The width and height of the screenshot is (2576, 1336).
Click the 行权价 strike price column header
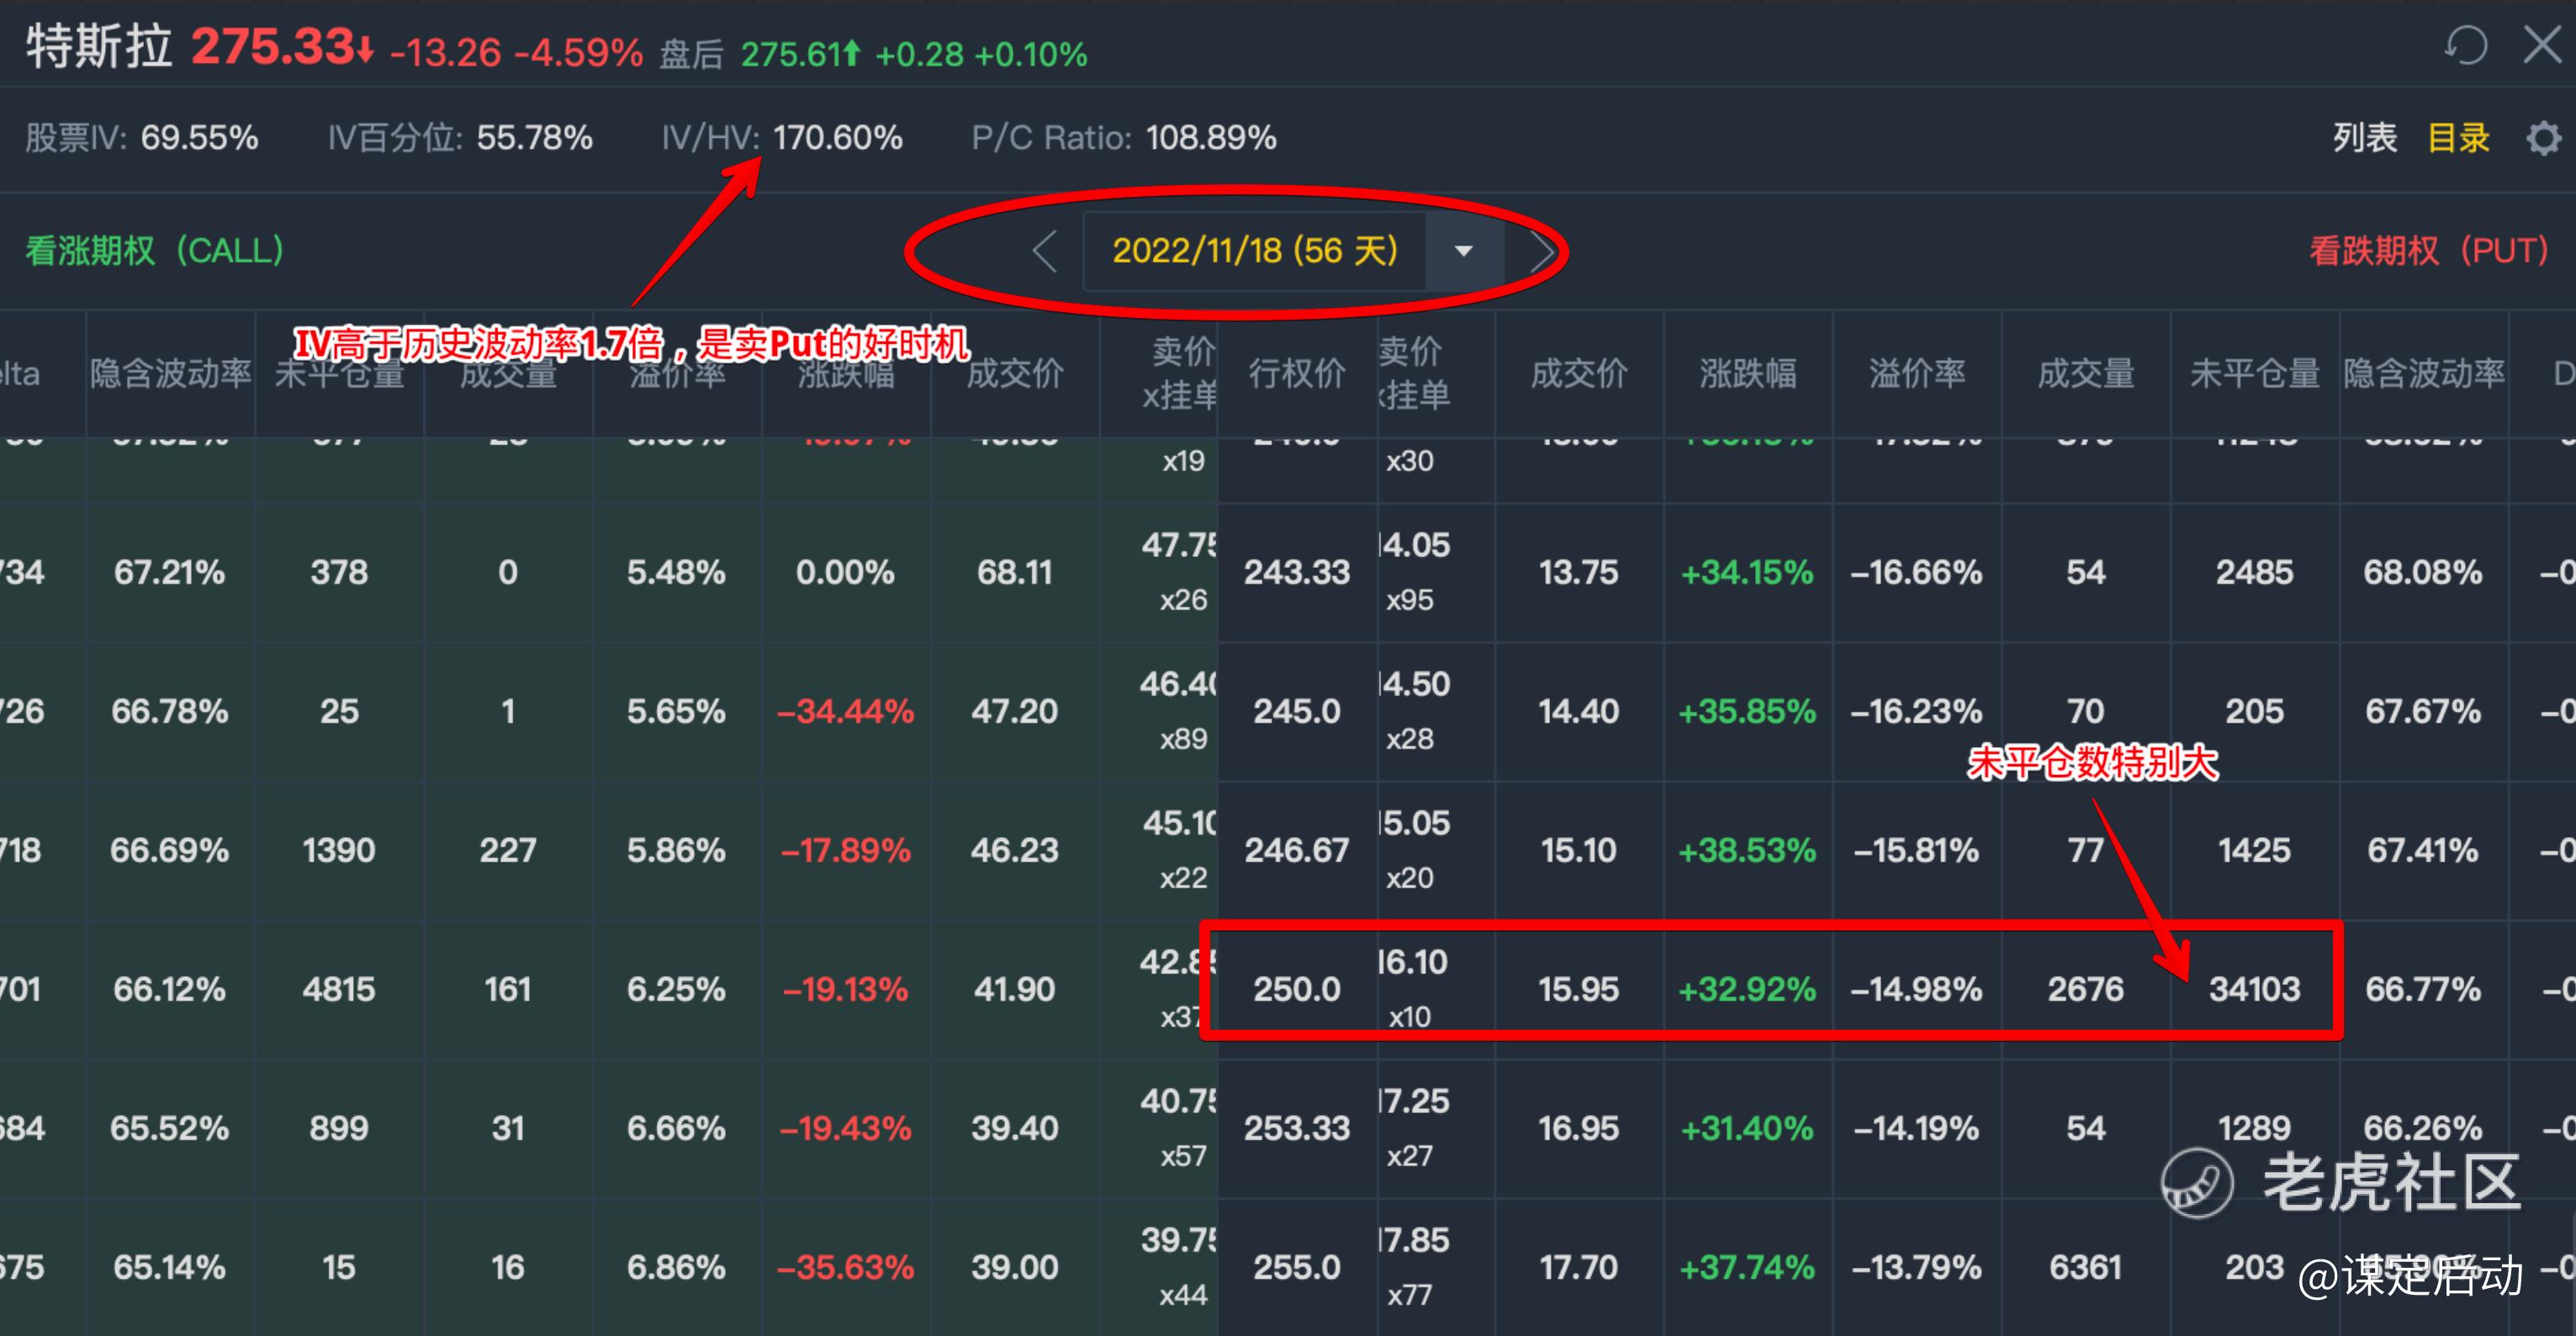pos(1297,374)
